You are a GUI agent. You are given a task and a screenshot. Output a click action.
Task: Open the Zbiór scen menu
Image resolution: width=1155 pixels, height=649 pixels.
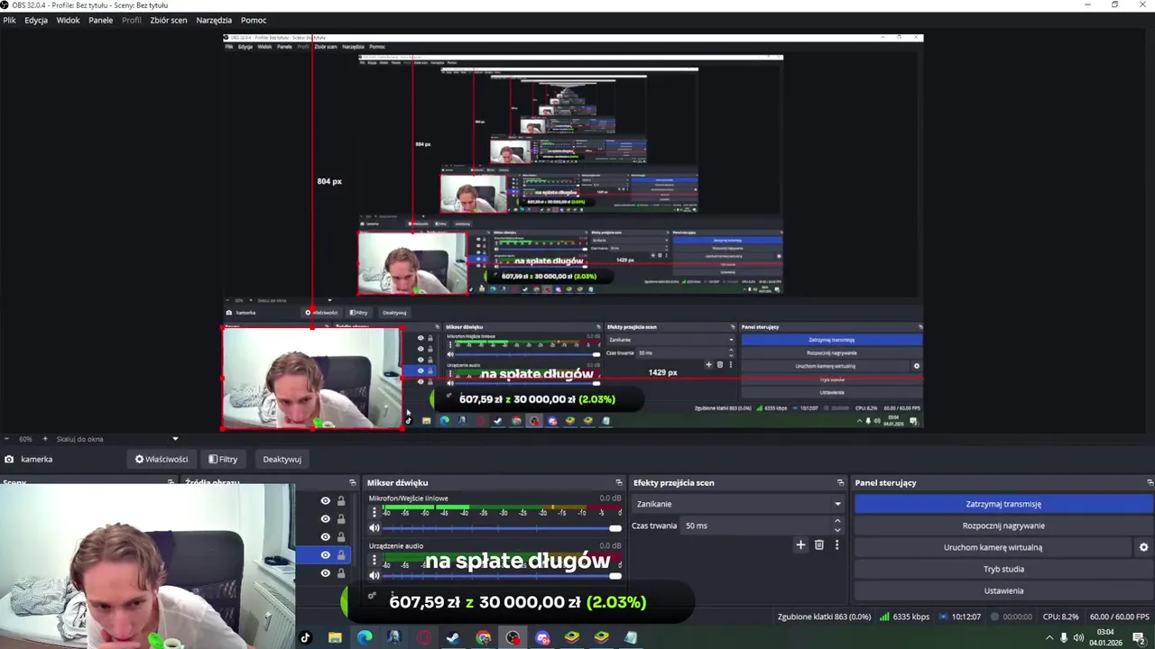click(x=169, y=20)
